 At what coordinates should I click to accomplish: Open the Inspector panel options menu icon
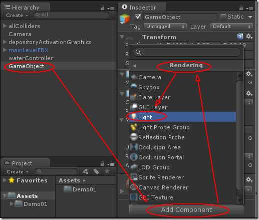(249, 9)
